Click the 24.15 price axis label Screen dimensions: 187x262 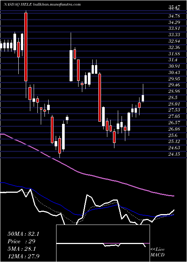(x=174, y=154)
